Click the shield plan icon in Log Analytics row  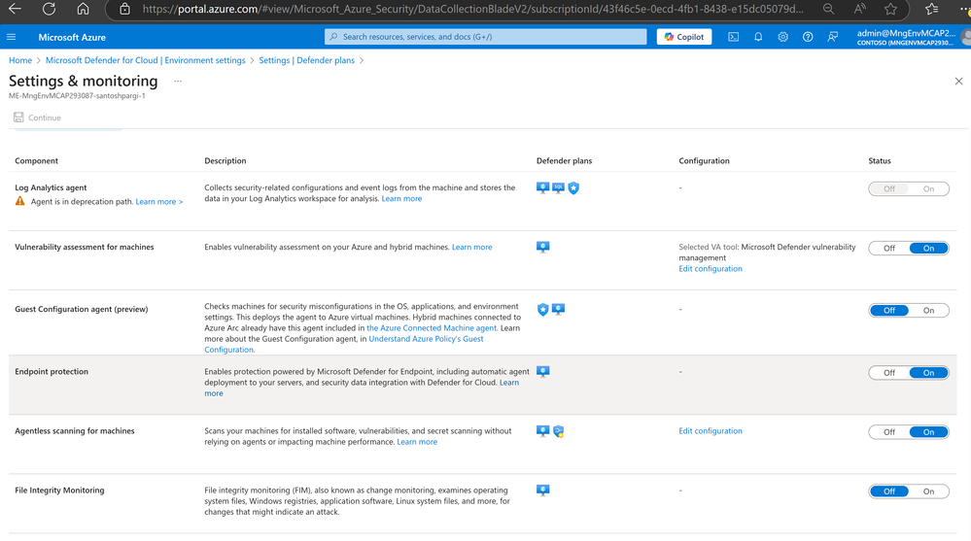click(573, 188)
